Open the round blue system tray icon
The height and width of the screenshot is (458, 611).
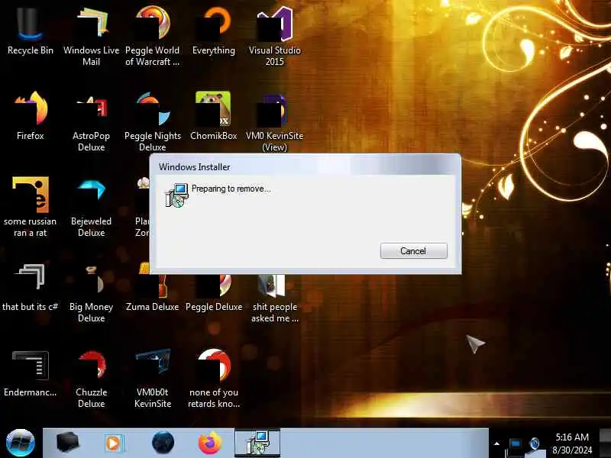pos(535,443)
